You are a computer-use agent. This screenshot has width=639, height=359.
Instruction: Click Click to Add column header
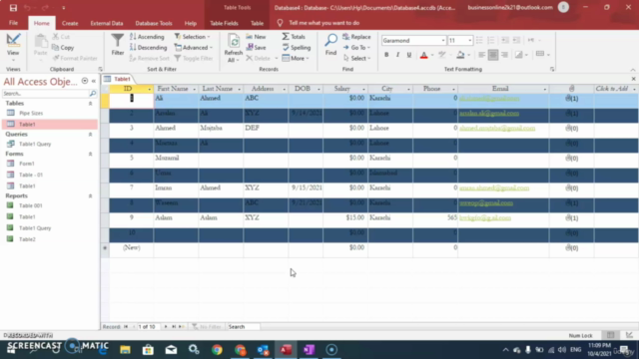click(612, 89)
